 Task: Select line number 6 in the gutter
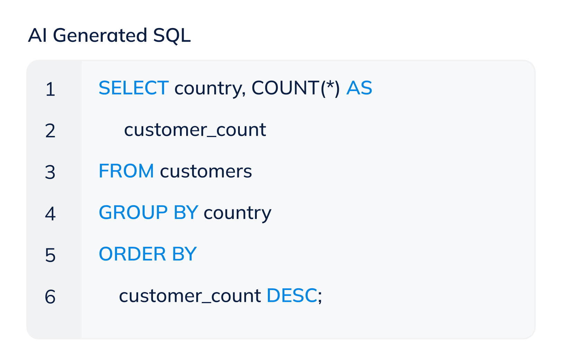tap(51, 297)
